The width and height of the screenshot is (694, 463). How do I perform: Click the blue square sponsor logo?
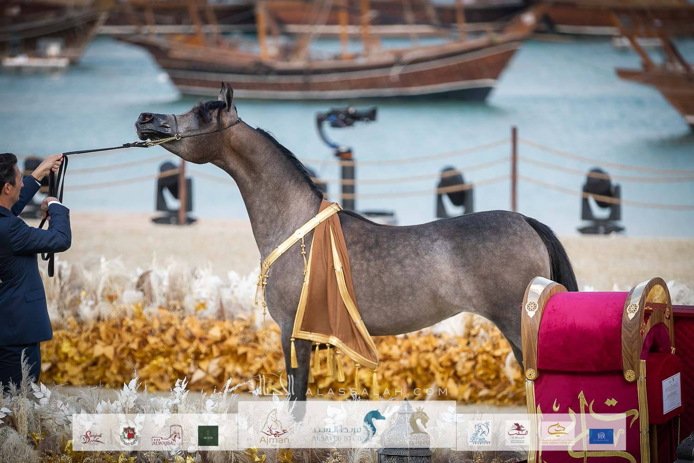pyautogui.click(x=601, y=435)
